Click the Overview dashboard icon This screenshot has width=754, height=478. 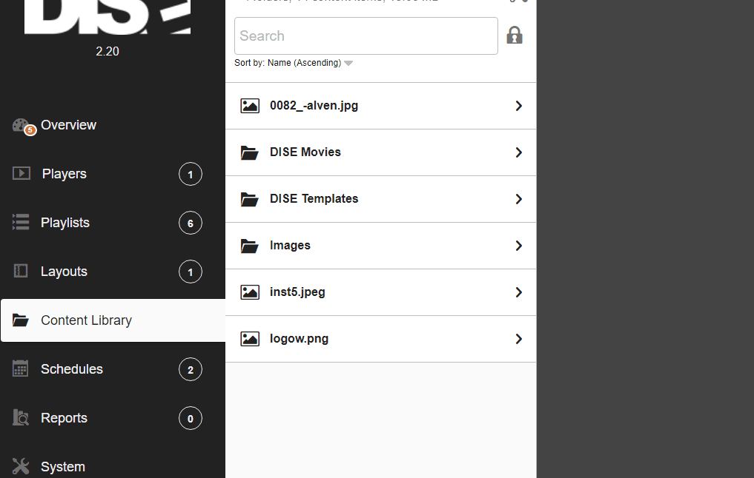point(21,125)
